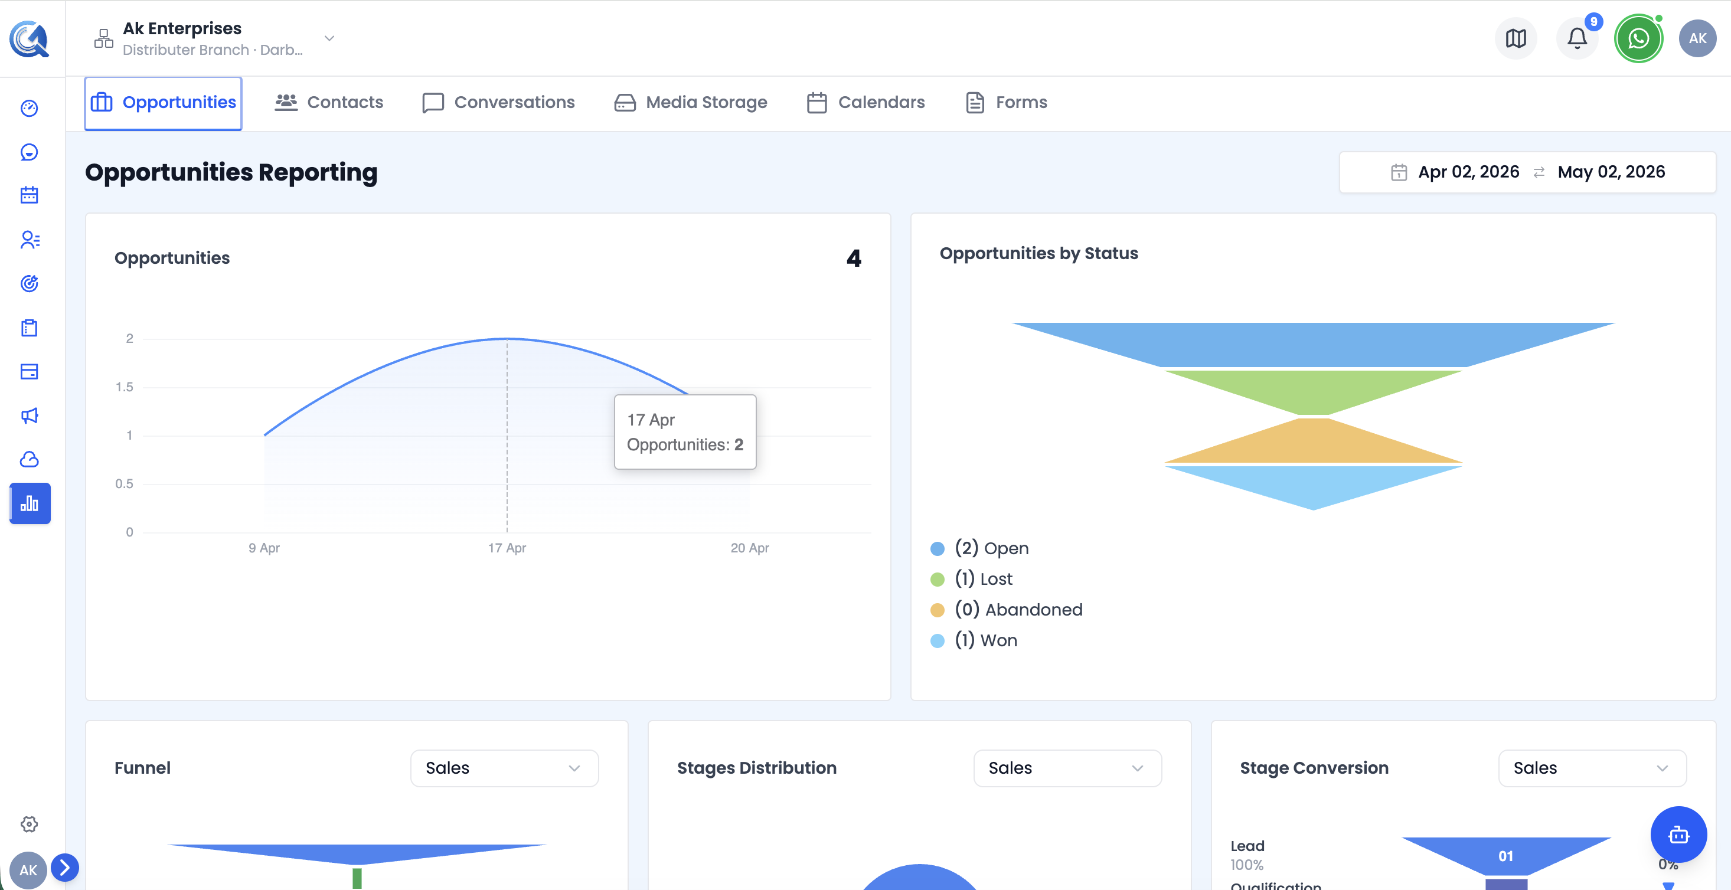Viewport: 1731px width, 890px height.
Task: Click the total opportunities count 4
Action: click(854, 259)
